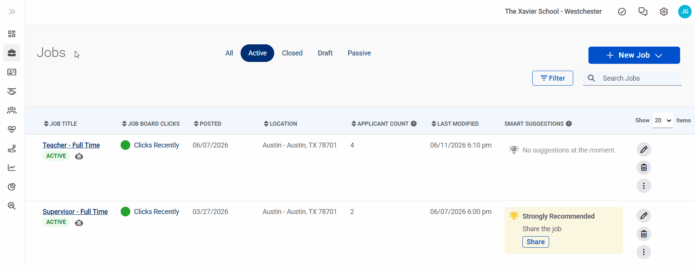Open the Show items count dropdown
The image size is (695, 266).
point(663,120)
